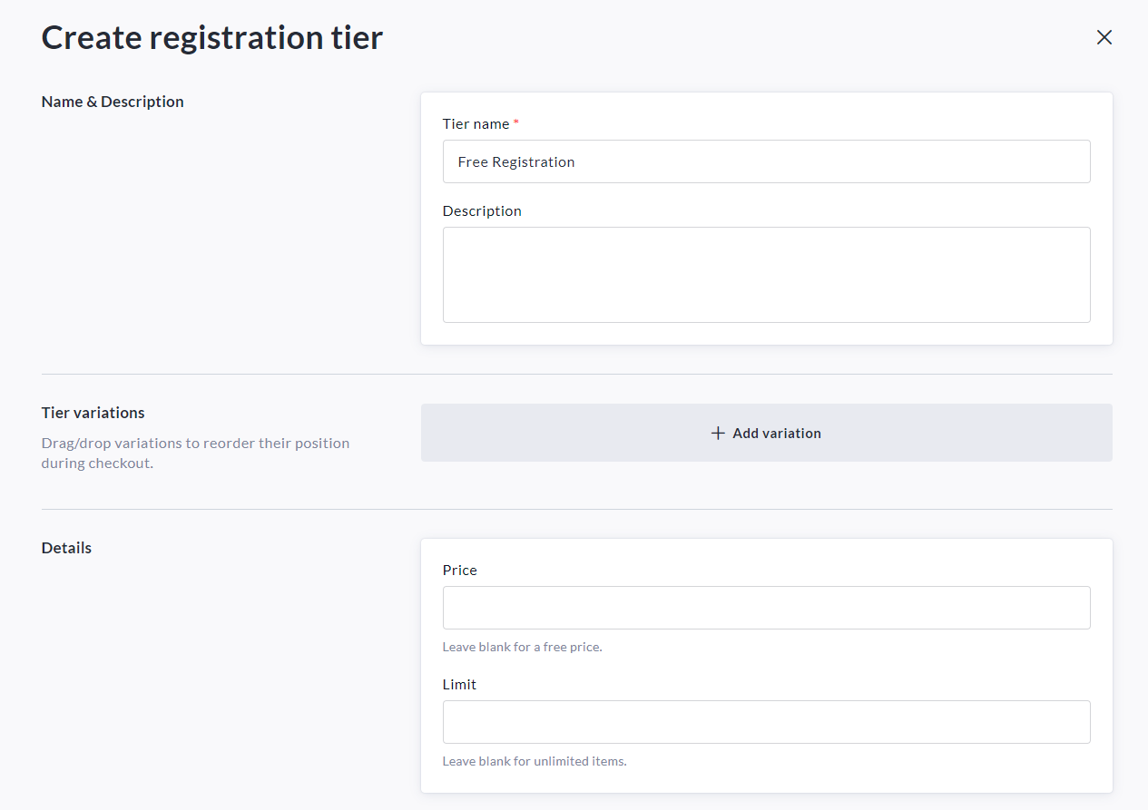Focus the Tier name field containing Free Registration
The height and width of the screenshot is (810, 1148).
pyautogui.click(x=766, y=161)
